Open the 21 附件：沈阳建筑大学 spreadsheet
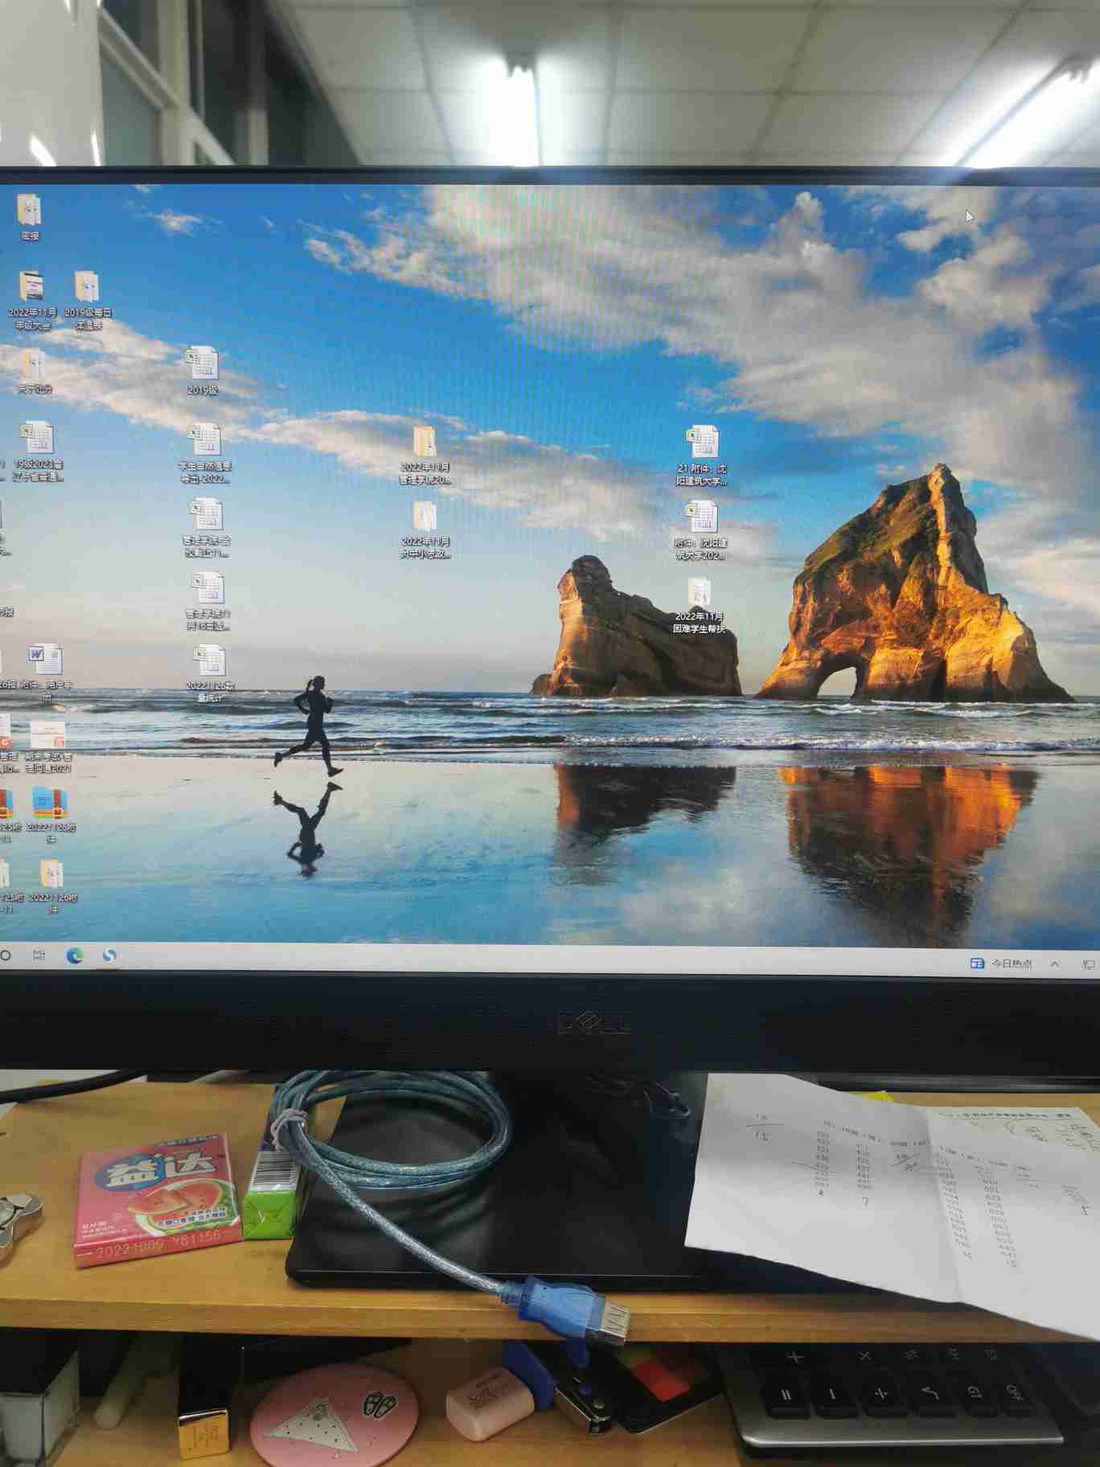 [701, 444]
